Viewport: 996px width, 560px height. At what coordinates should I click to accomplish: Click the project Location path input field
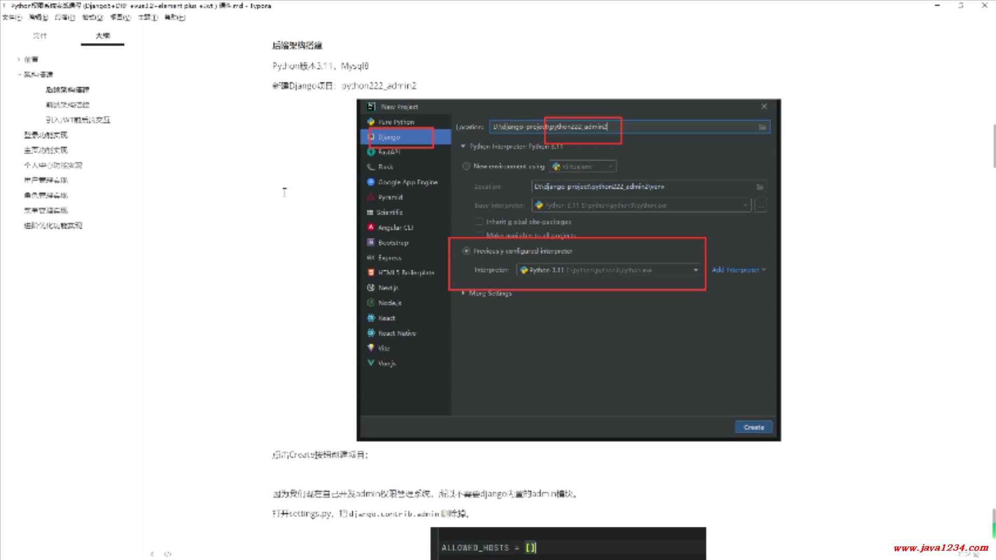point(622,127)
